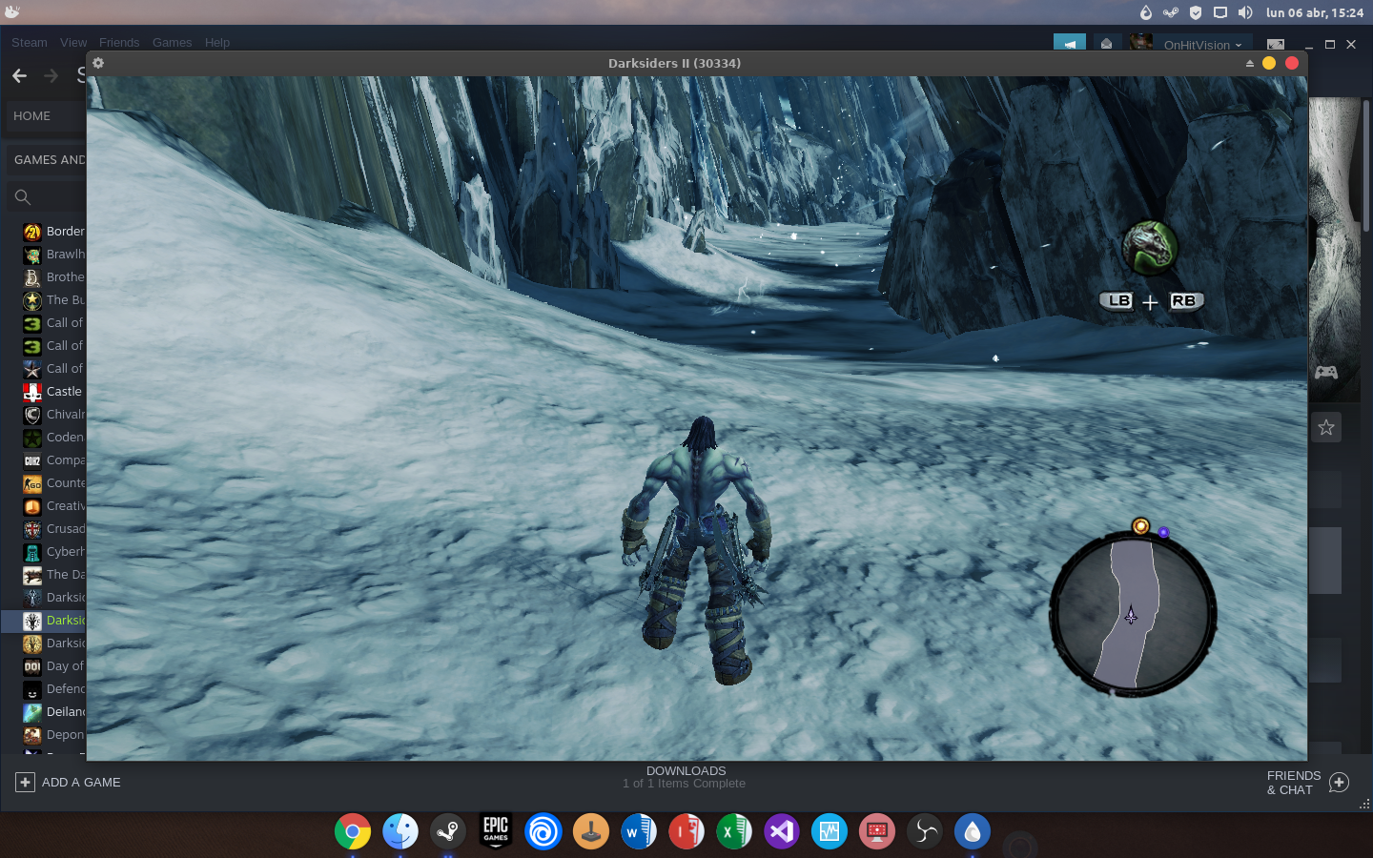
Task: Switch to Steam from the dock
Action: click(x=448, y=831)
